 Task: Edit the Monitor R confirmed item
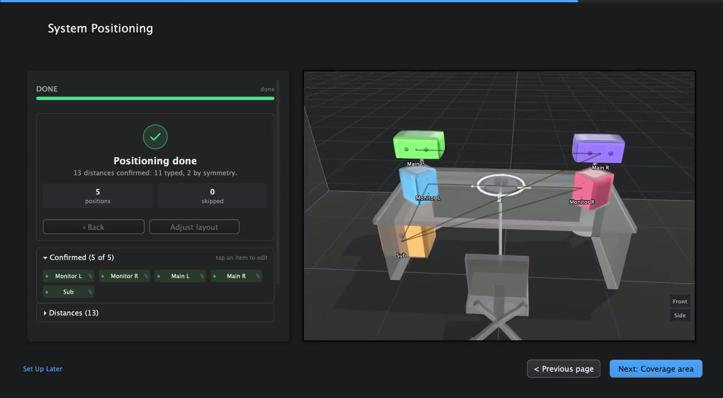[125, 276]
